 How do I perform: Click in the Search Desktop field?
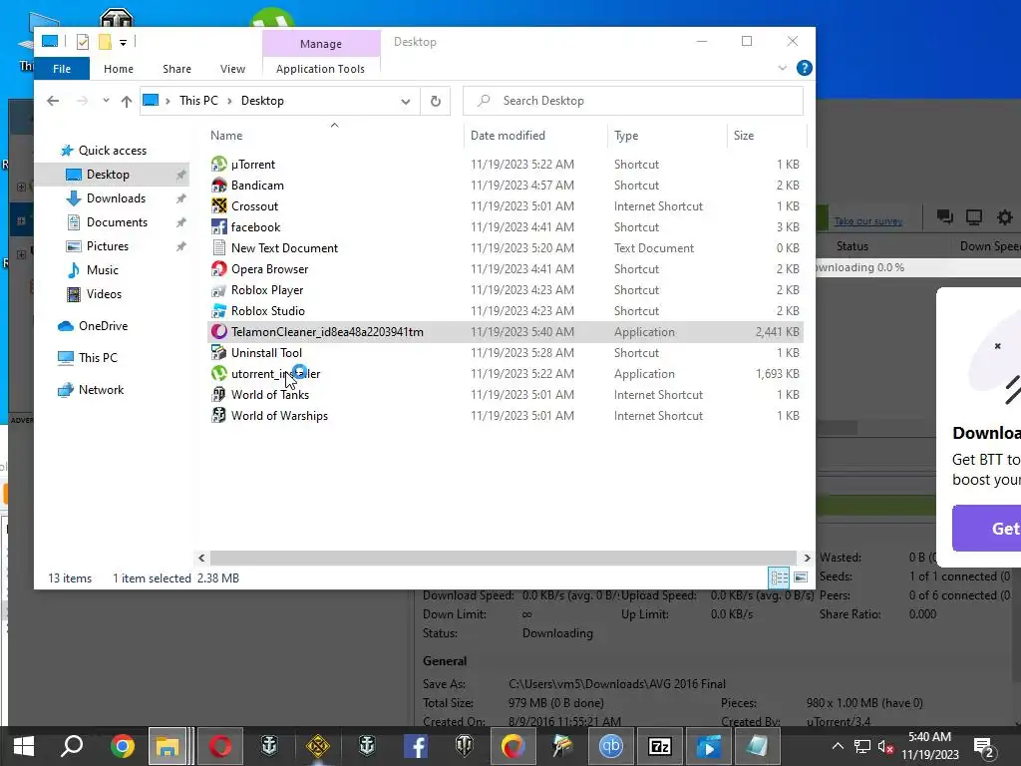pos(633,101)
